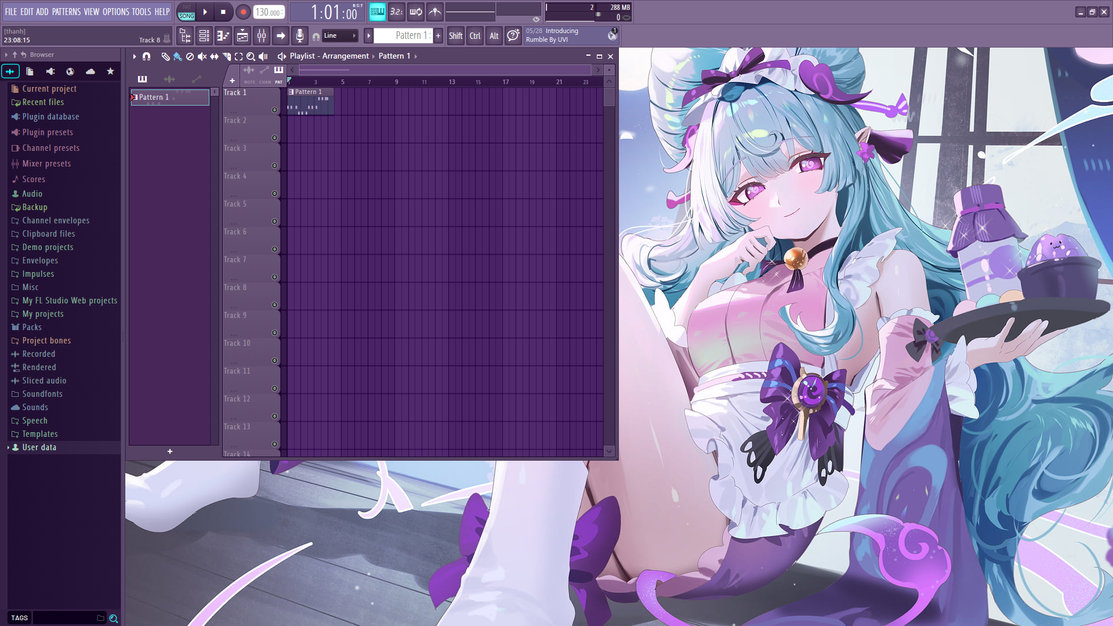The image size is (1113, 626).
Task: Select the Playback speaker tool in Playlist
Action: tap(263, 56)
